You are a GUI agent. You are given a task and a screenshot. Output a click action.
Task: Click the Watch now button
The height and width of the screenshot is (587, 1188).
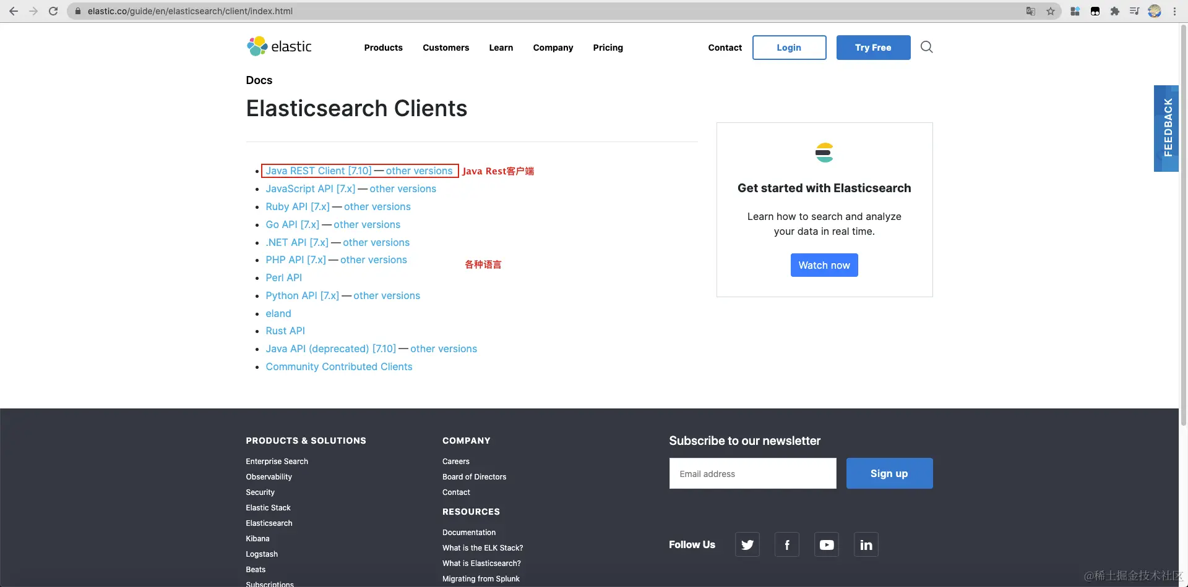click(x=824, y=265)
